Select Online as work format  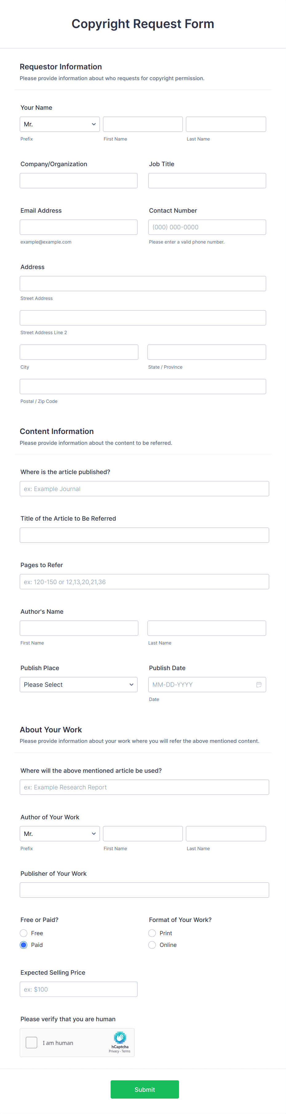(x=152, y=945)
